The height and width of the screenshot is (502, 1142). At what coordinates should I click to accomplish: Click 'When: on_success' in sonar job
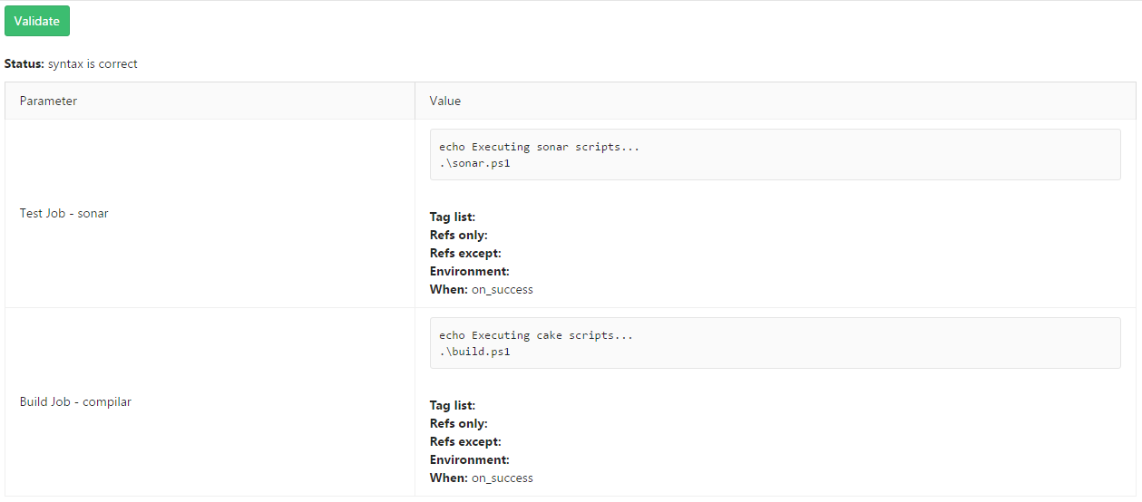pos(482,289)
